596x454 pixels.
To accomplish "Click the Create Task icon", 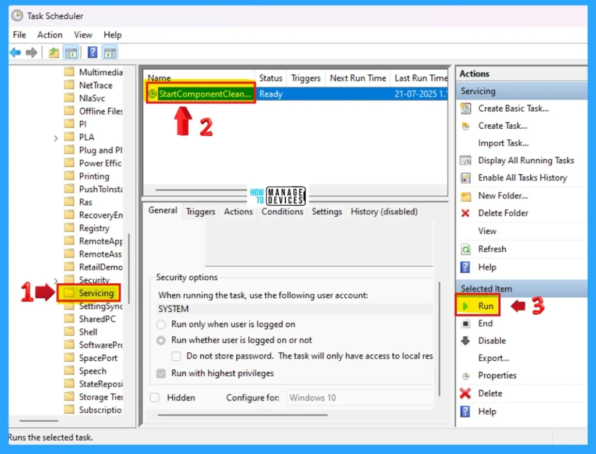I will click(x=466, y=126).
